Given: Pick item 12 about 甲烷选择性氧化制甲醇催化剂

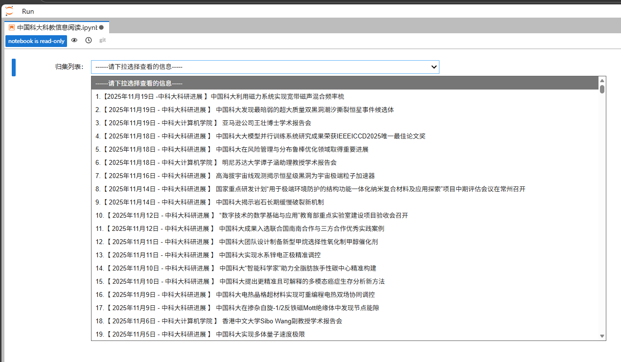Looking at the screenshot, I should pyautogui.click(x=345, y=242).
